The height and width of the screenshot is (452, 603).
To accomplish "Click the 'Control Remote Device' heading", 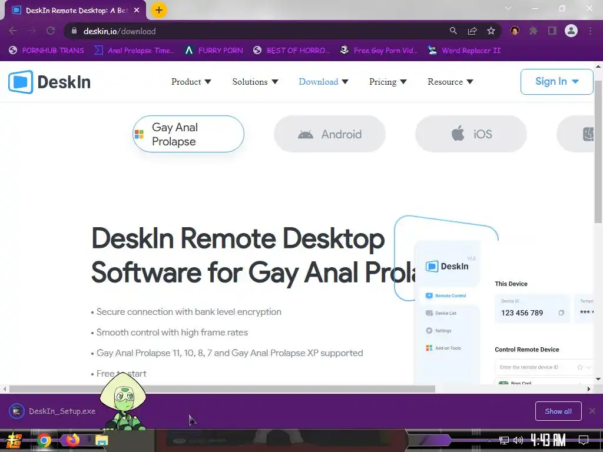I will point(527,350).
